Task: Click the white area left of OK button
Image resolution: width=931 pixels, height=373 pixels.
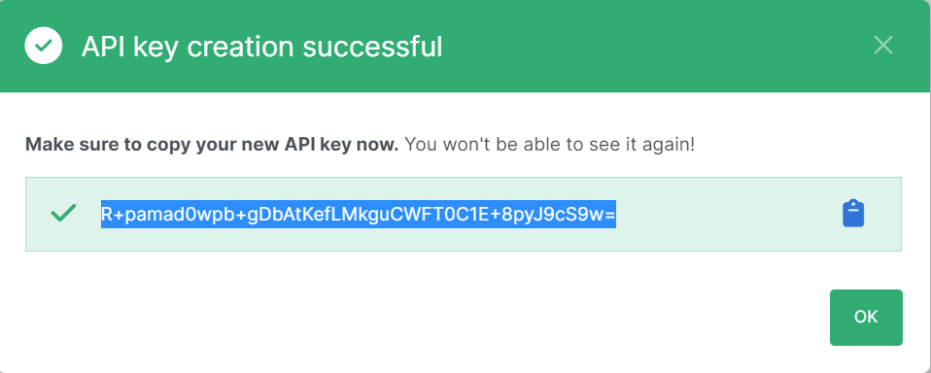Action: [x=534, y=318]
